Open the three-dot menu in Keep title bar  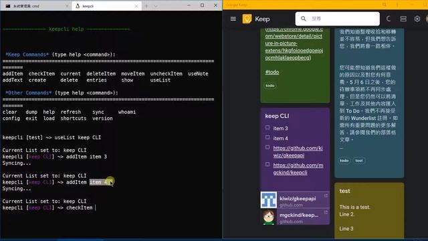point(397,5)
